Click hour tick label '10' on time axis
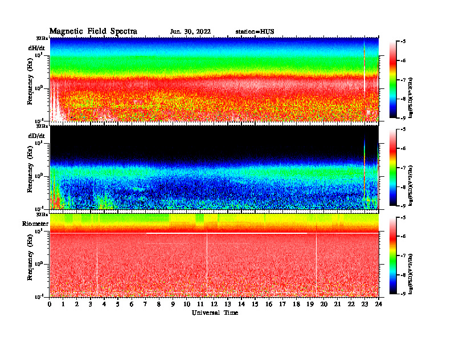This screenshot has height=349, width=451. click(x=187, y=304)
